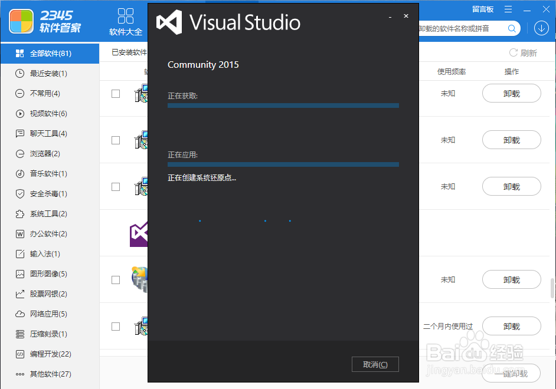Select 图形图像(5) category
The height and width of the screenshot is (389, 556).
click(50, 274)
